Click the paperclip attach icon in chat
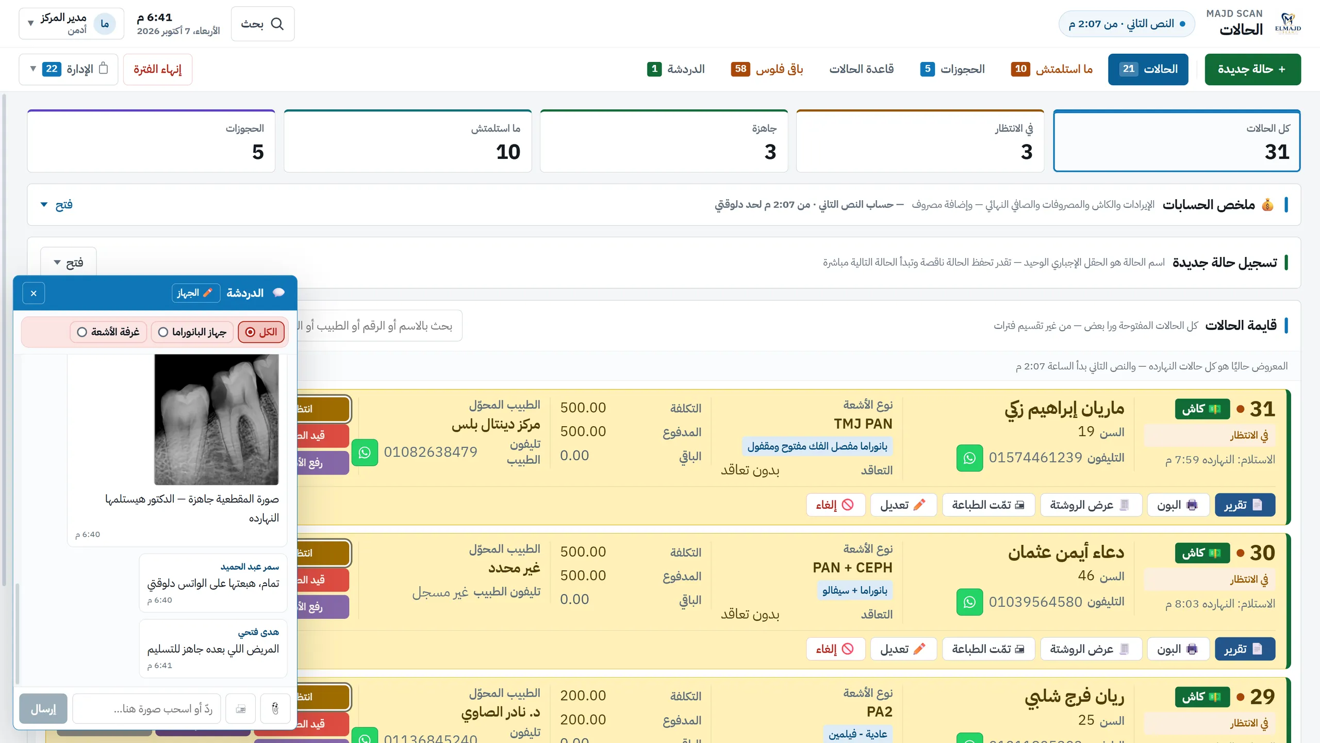This screenshot has width=1320, height=743. (x=275, y=708)
